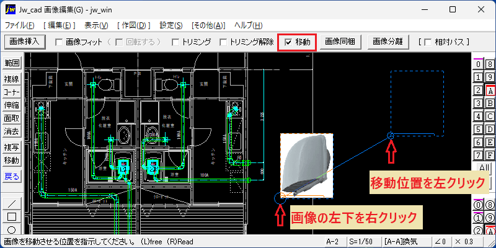Enable the 相対パス checkbox
496x248 pixels.
[x=428, y=42]
